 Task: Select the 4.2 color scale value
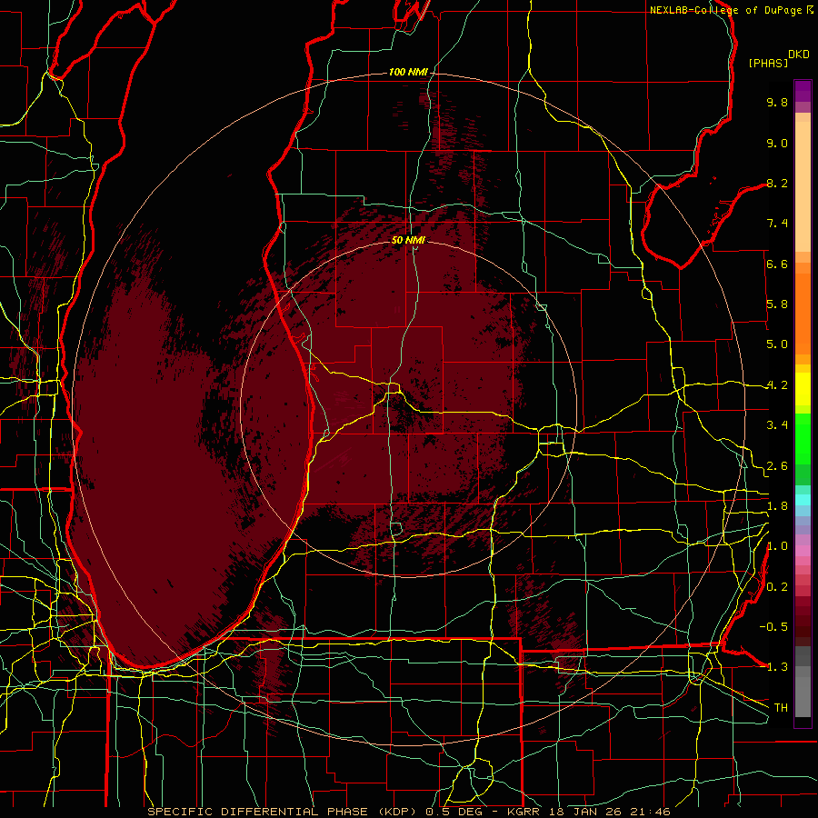point(777,385)
